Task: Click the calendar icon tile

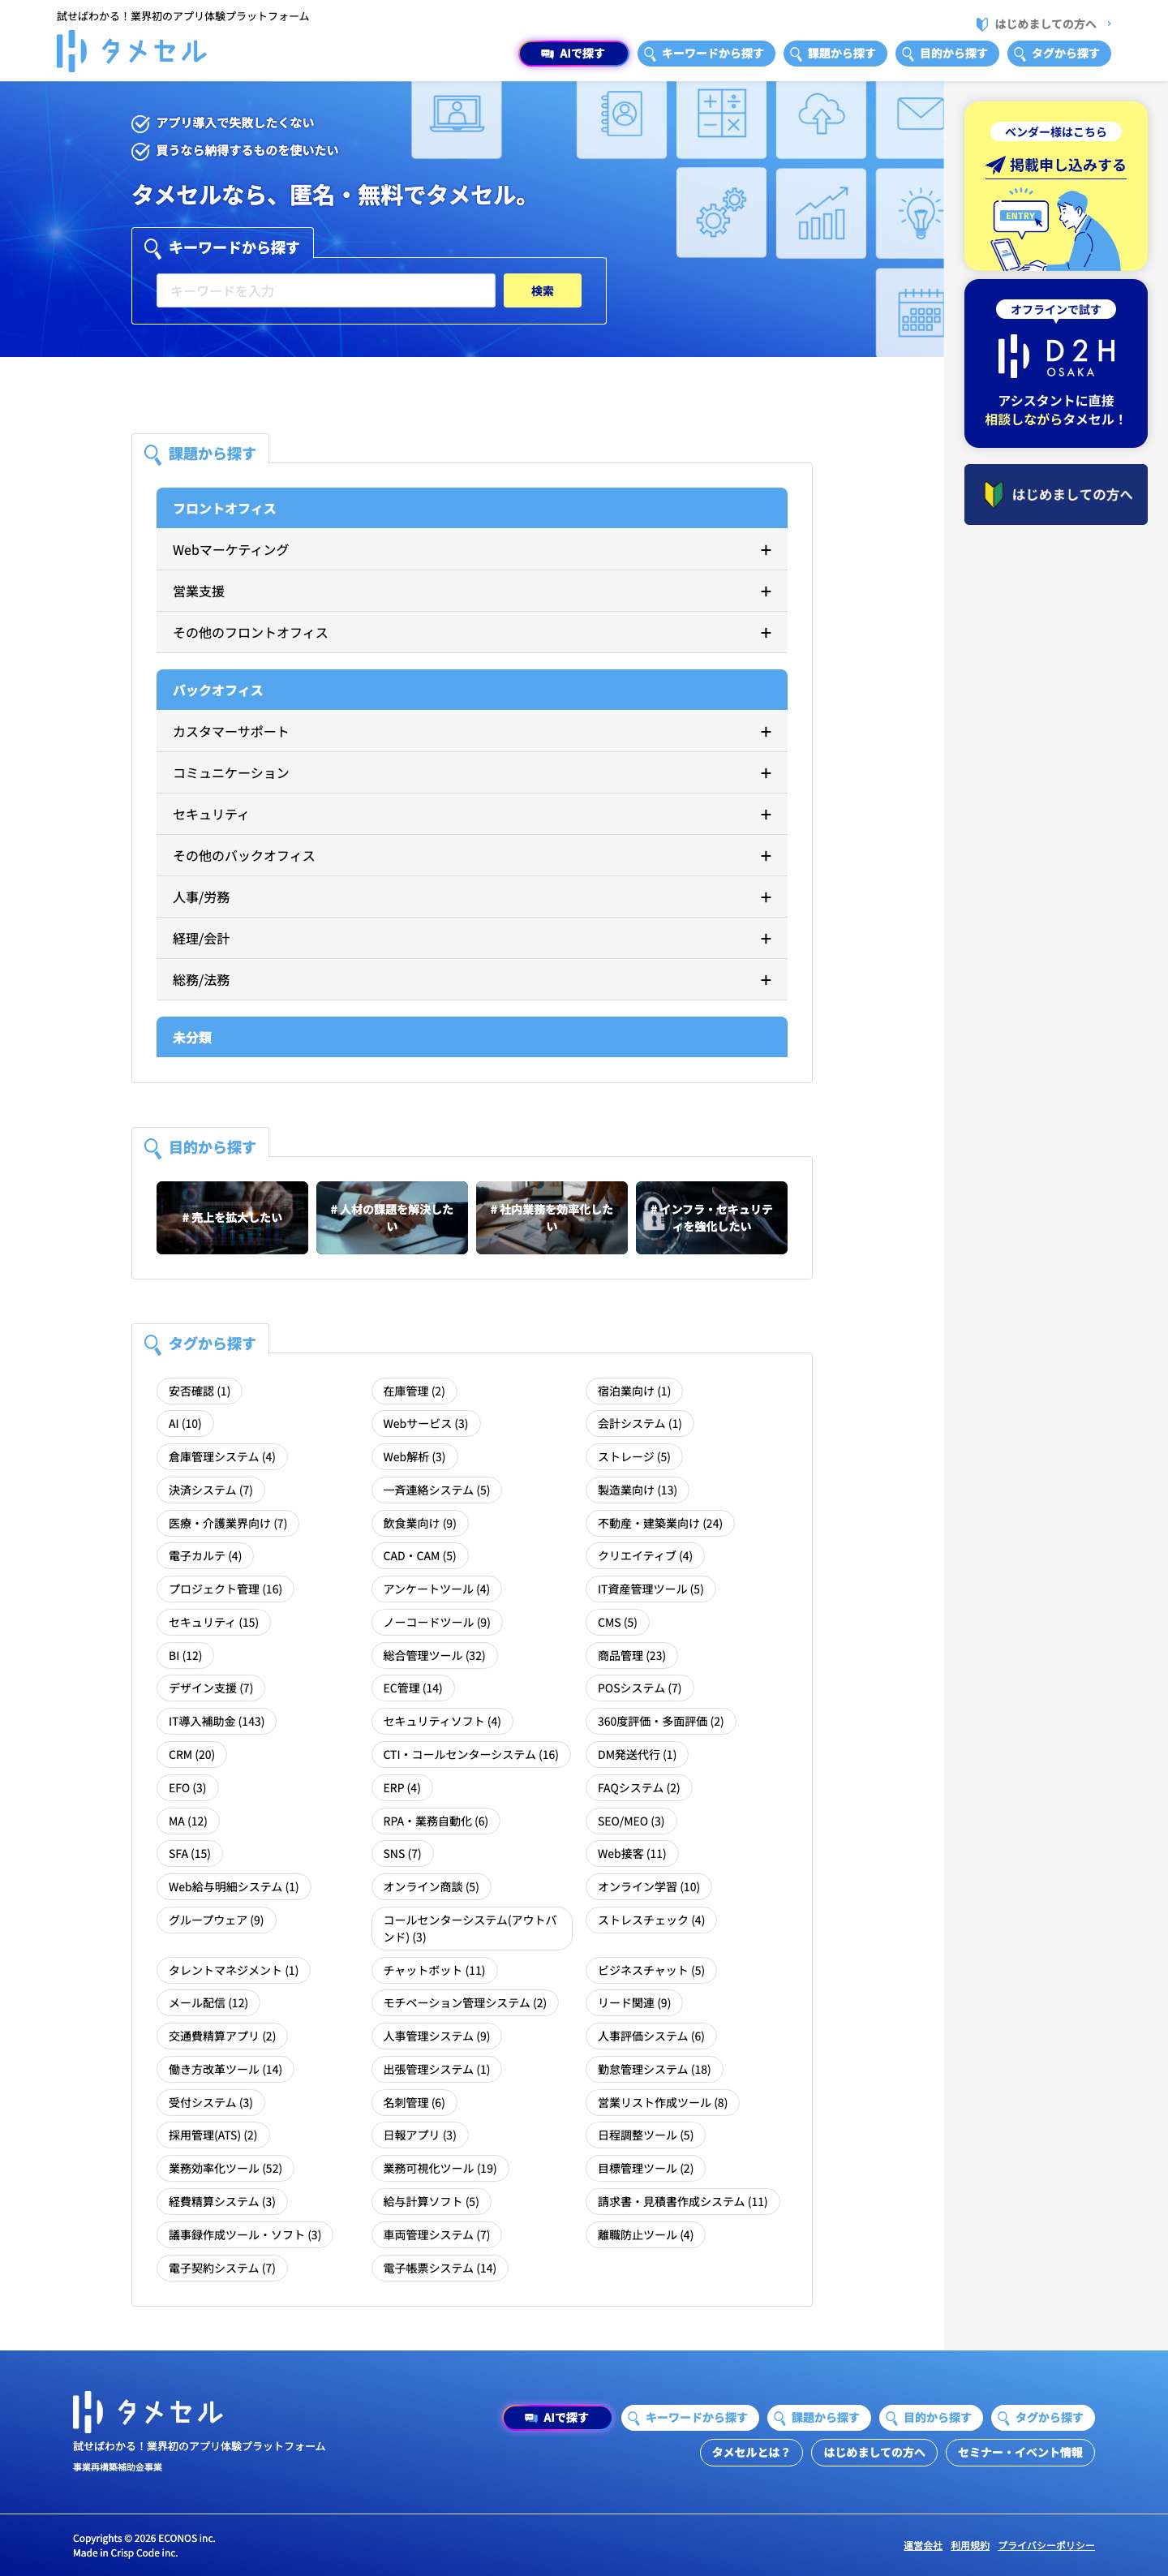Action: [911, 312]
